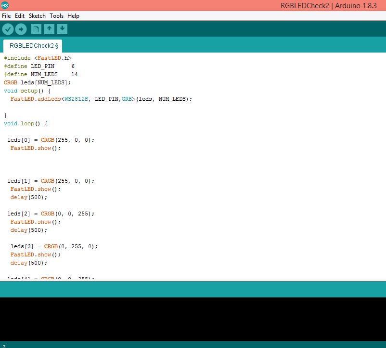The image size is (386, 348).
Task: Create a new sketch with the New icon
Action: point(36,29)
